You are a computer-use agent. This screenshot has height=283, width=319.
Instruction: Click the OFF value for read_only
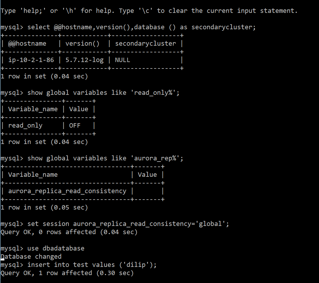point(75,126)
